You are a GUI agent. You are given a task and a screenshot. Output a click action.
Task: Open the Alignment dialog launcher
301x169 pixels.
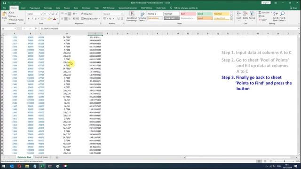point(101,23)
